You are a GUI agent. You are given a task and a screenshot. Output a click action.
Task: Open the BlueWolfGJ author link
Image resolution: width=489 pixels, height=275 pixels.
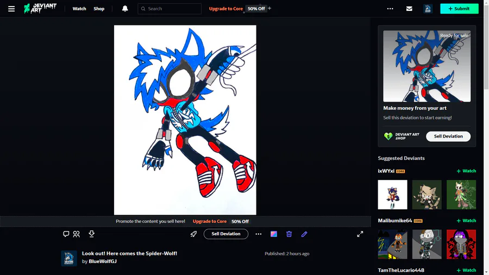pyautogui.click(x=103, y=261)
